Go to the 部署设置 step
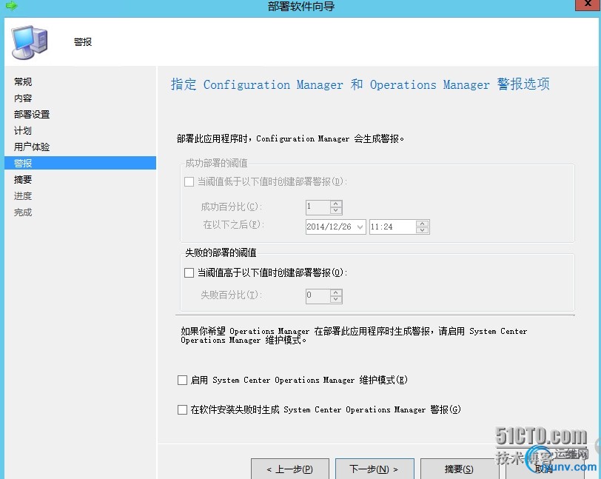The height and width of the screenshot is (479, 601). 32,114
